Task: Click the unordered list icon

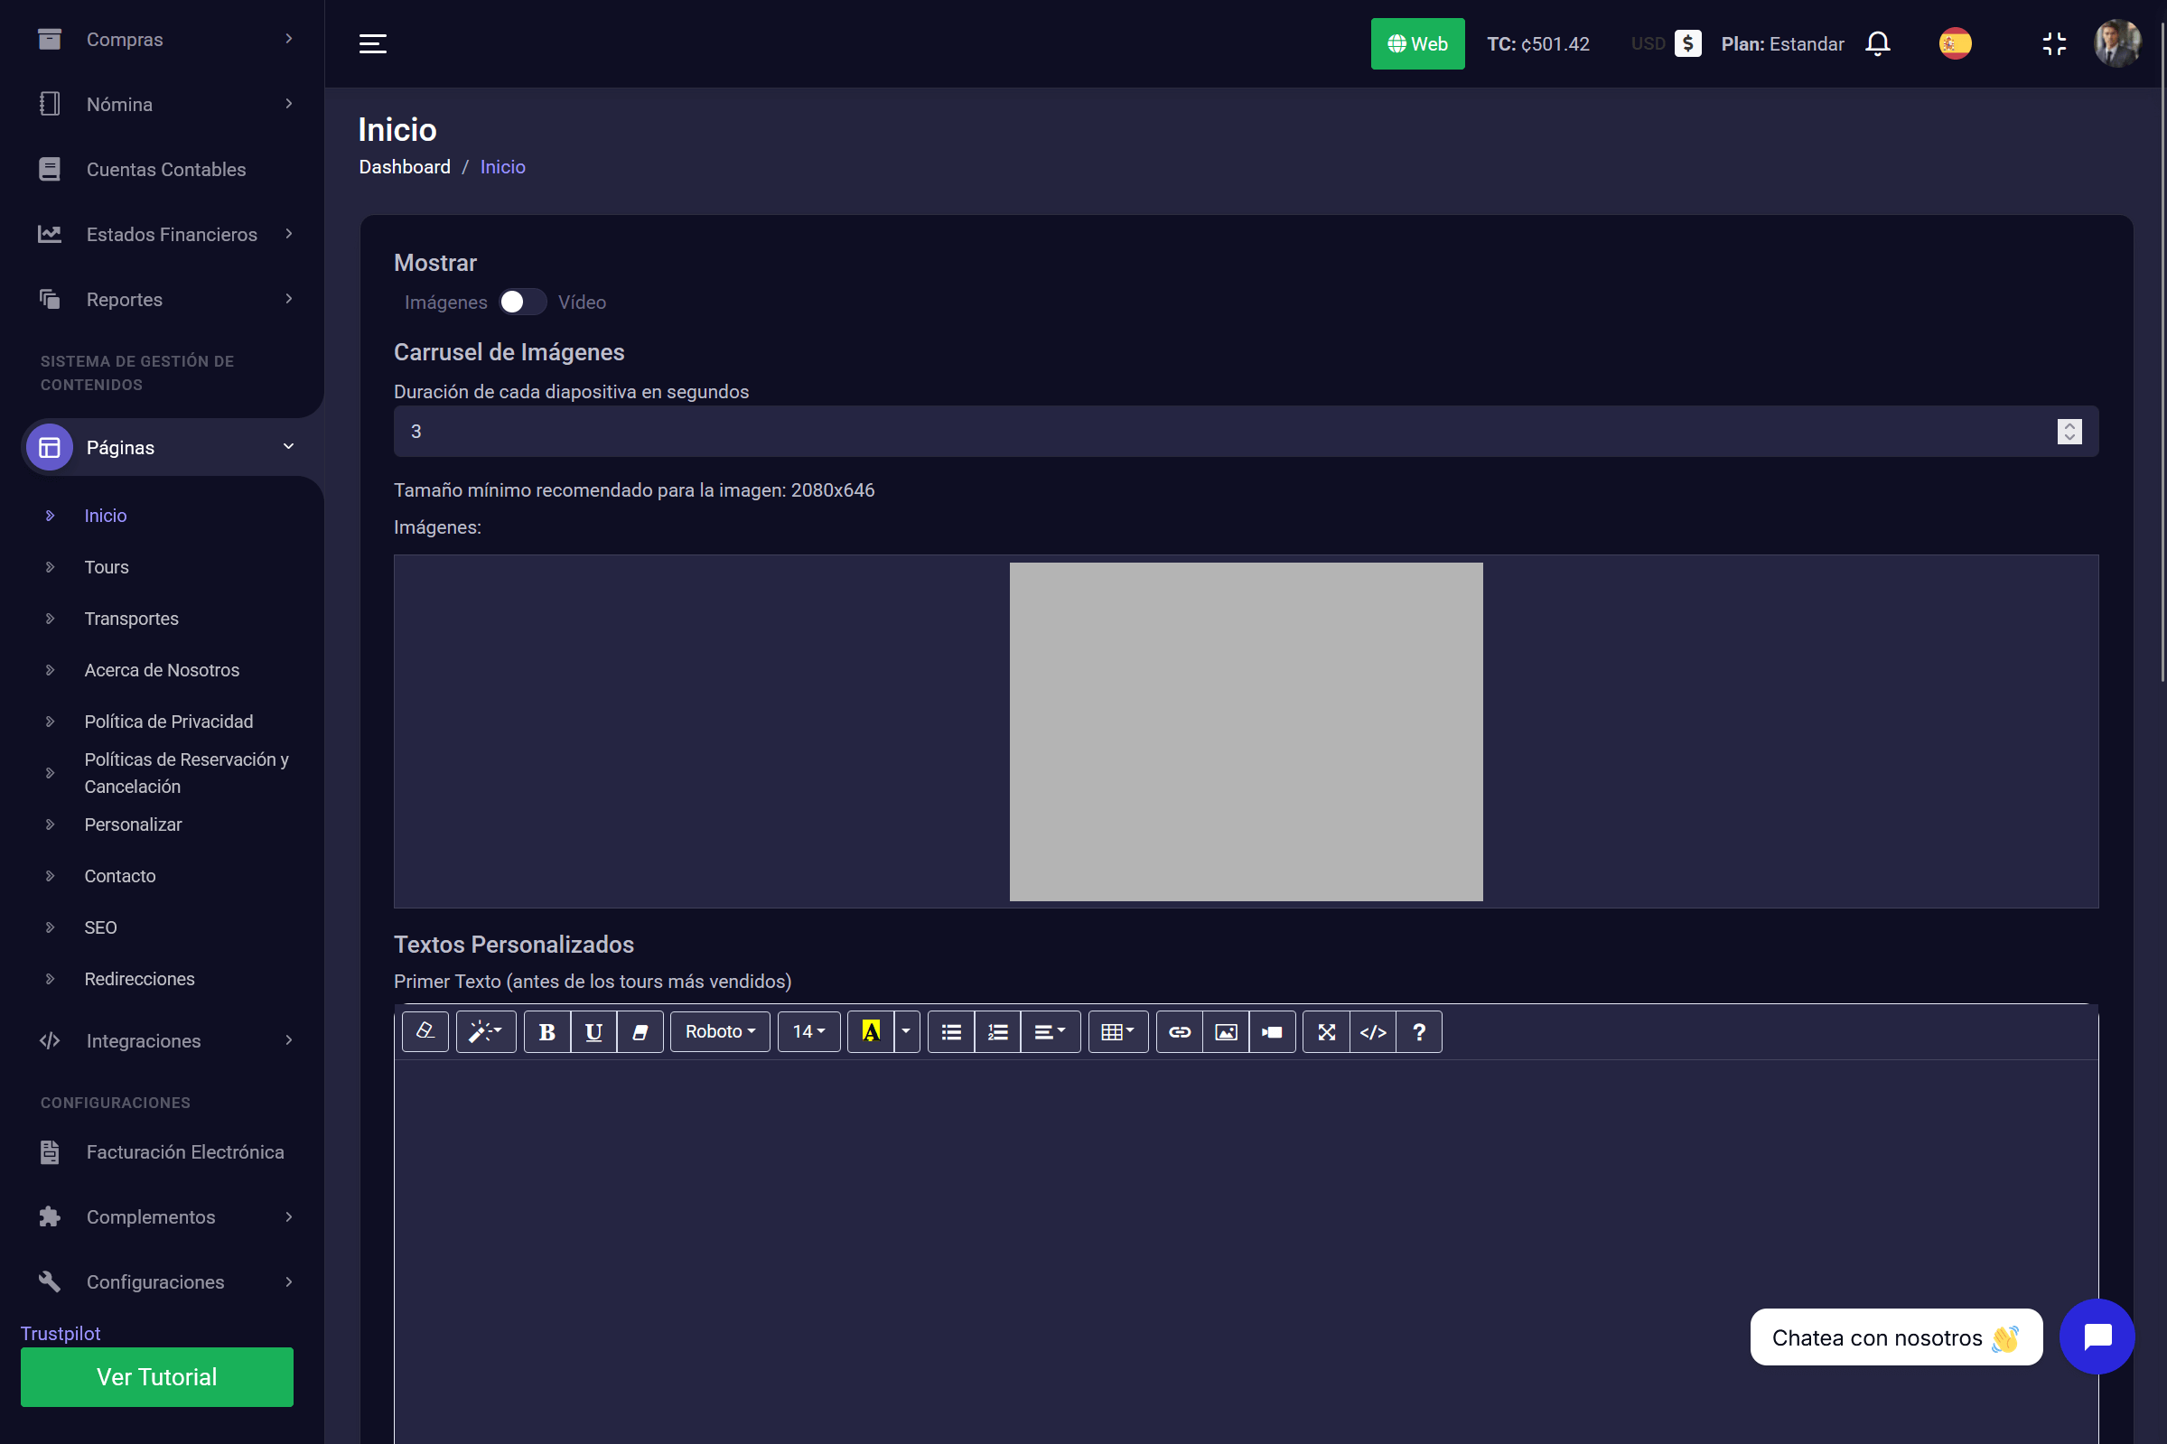Action: [x=950, y=1031]
